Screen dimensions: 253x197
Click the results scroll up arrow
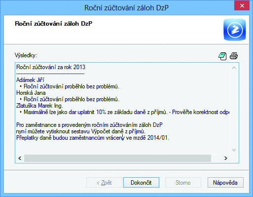234,68
